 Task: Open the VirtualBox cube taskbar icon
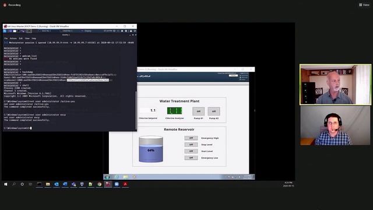pos(82,184)
